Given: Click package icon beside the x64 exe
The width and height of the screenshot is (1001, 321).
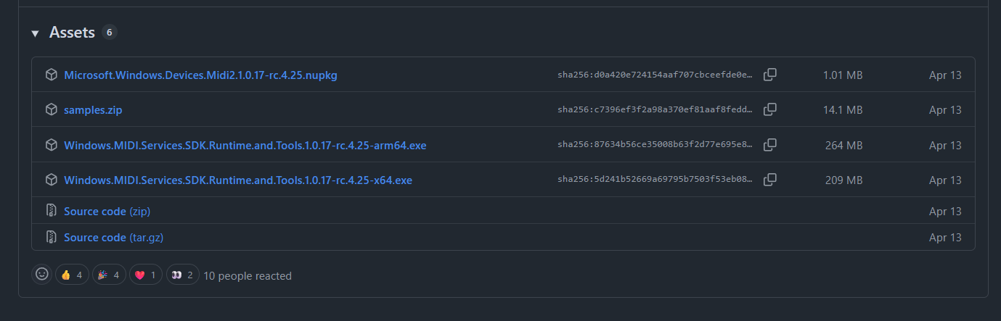Looking at the screenshot, I should coord(52,180).
